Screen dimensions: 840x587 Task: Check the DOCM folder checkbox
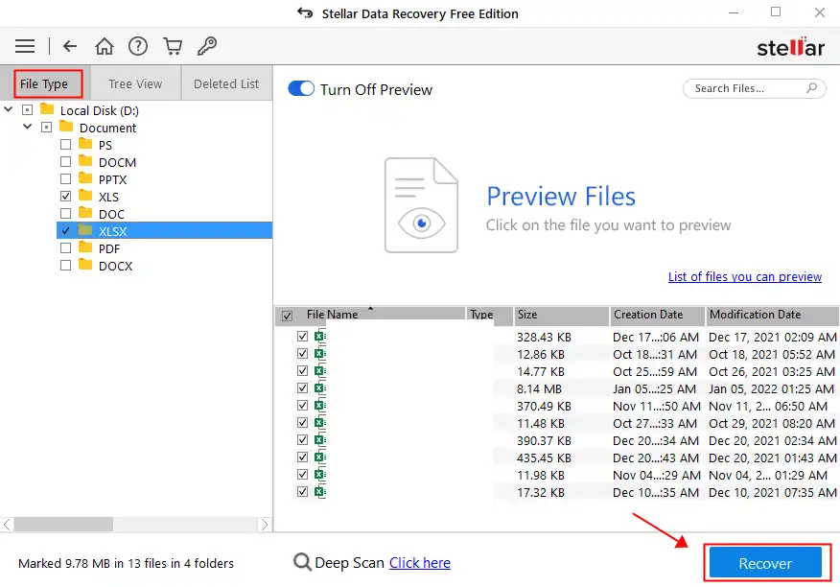(x=65, y=161)
